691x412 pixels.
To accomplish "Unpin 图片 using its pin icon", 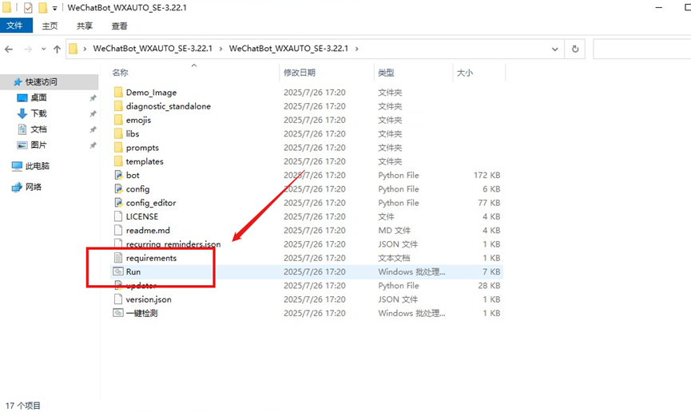I will point(93,145).
